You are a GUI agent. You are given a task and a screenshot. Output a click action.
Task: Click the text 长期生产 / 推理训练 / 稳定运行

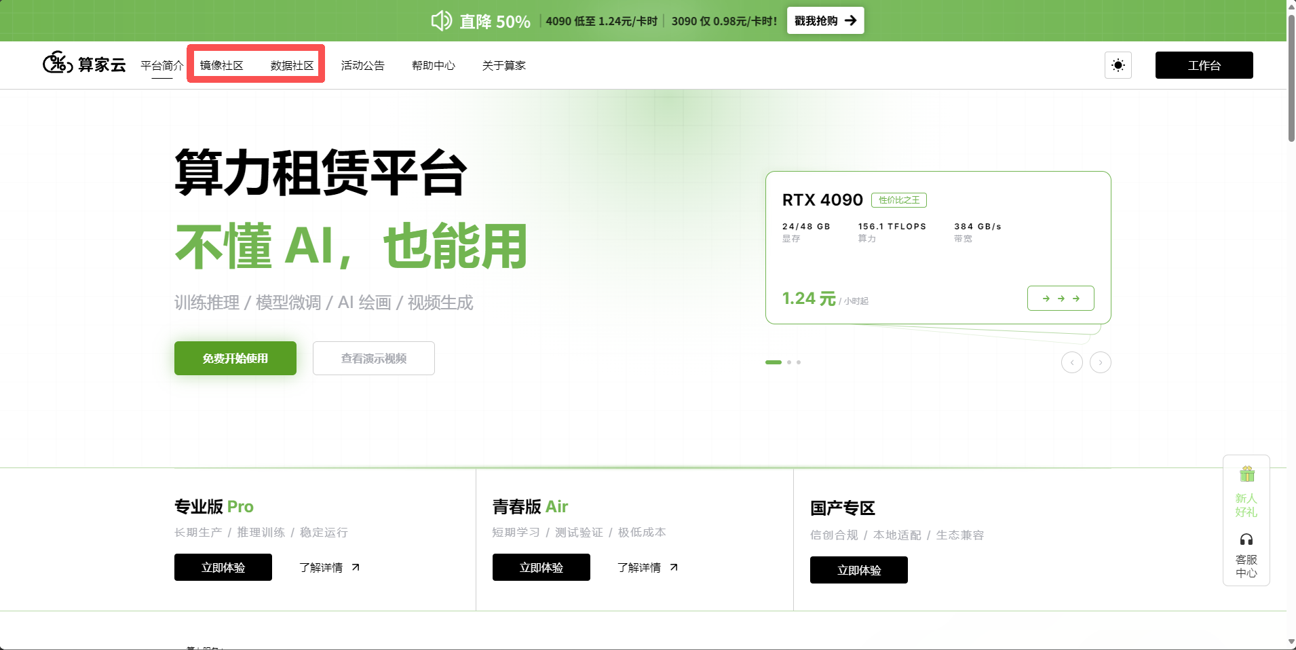point(261,533)
